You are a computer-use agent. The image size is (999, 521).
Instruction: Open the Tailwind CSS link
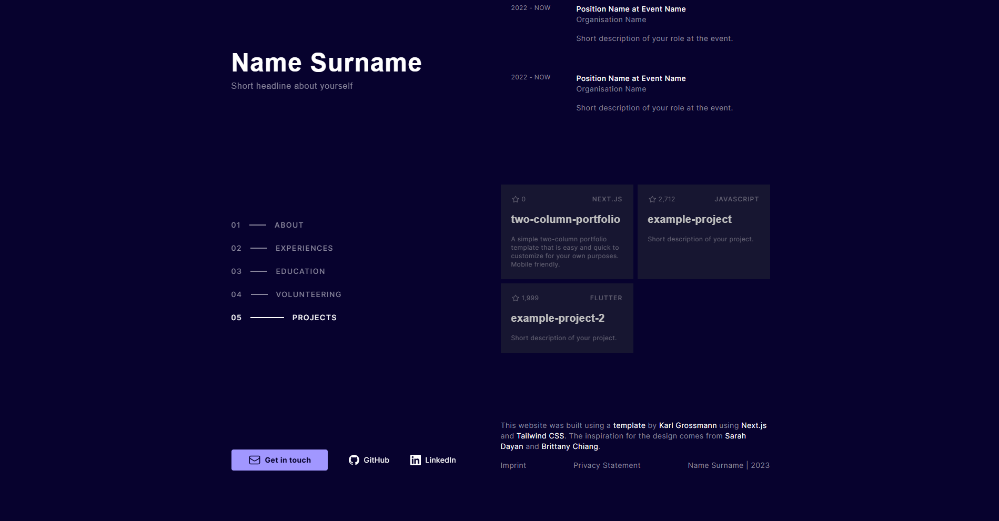pyautogui.click(x=540, y=436)
